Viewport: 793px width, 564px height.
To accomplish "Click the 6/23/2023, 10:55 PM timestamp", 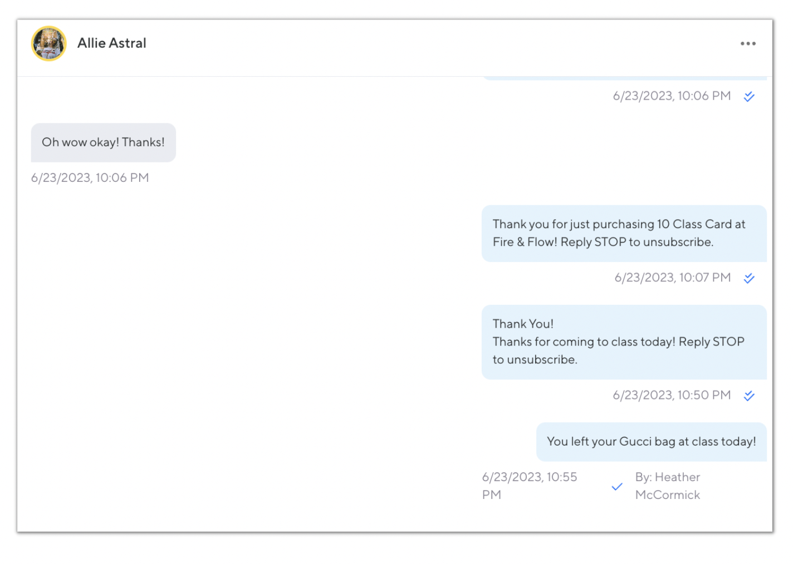I will click(529, 486).
